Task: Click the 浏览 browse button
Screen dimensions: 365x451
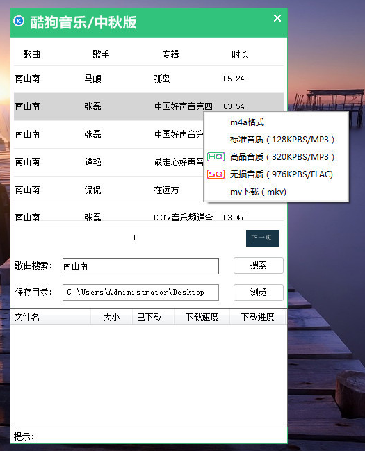Action: (x=258, y=293)
